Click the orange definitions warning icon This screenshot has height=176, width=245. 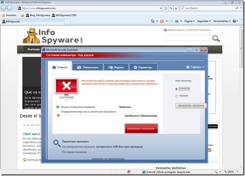(58, 115)
